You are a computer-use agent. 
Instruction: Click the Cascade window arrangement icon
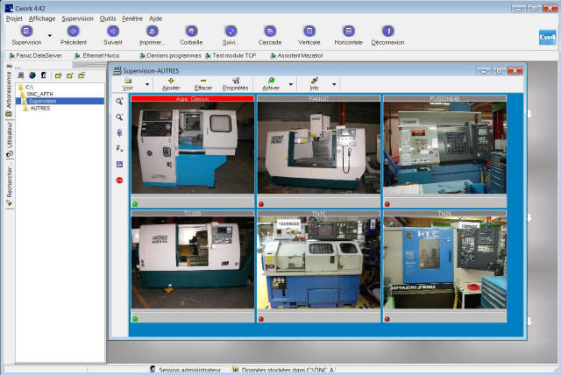click(270, 31)
